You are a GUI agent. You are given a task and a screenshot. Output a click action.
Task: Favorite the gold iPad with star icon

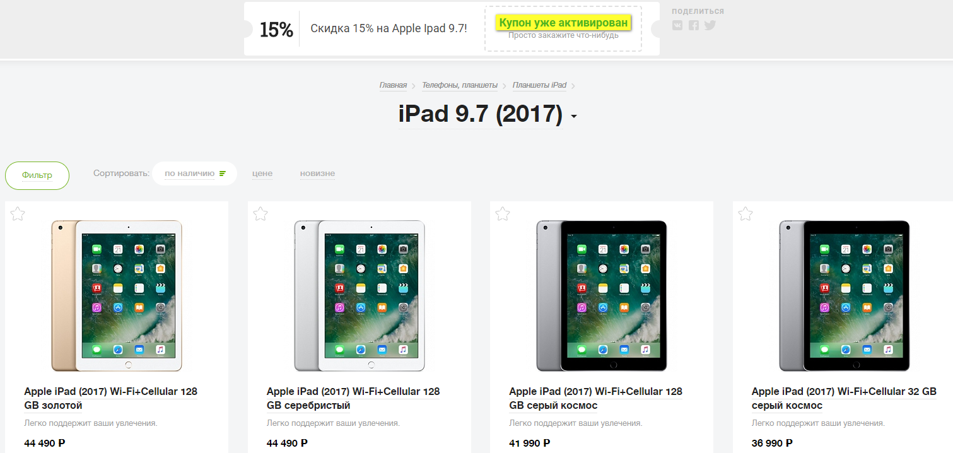tap(18, 214)
